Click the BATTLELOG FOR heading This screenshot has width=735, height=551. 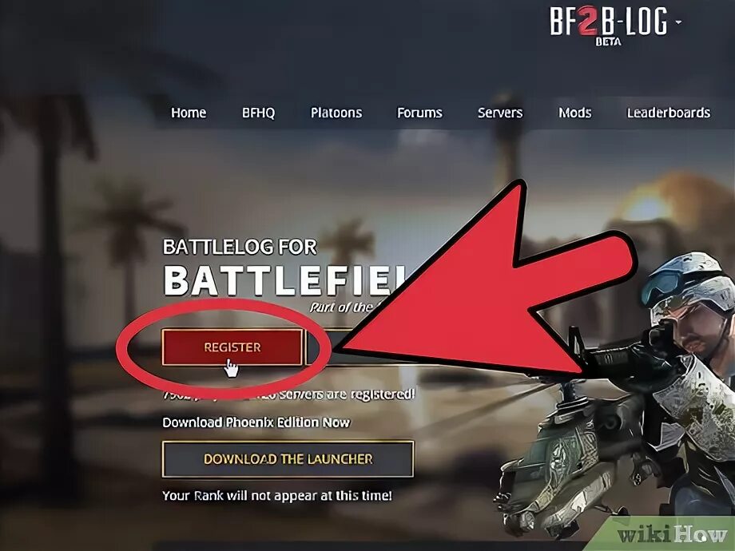pyautogui.click(x=240, y=247)
